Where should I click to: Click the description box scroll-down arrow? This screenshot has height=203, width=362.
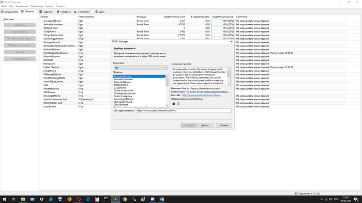tap(229, 84)
